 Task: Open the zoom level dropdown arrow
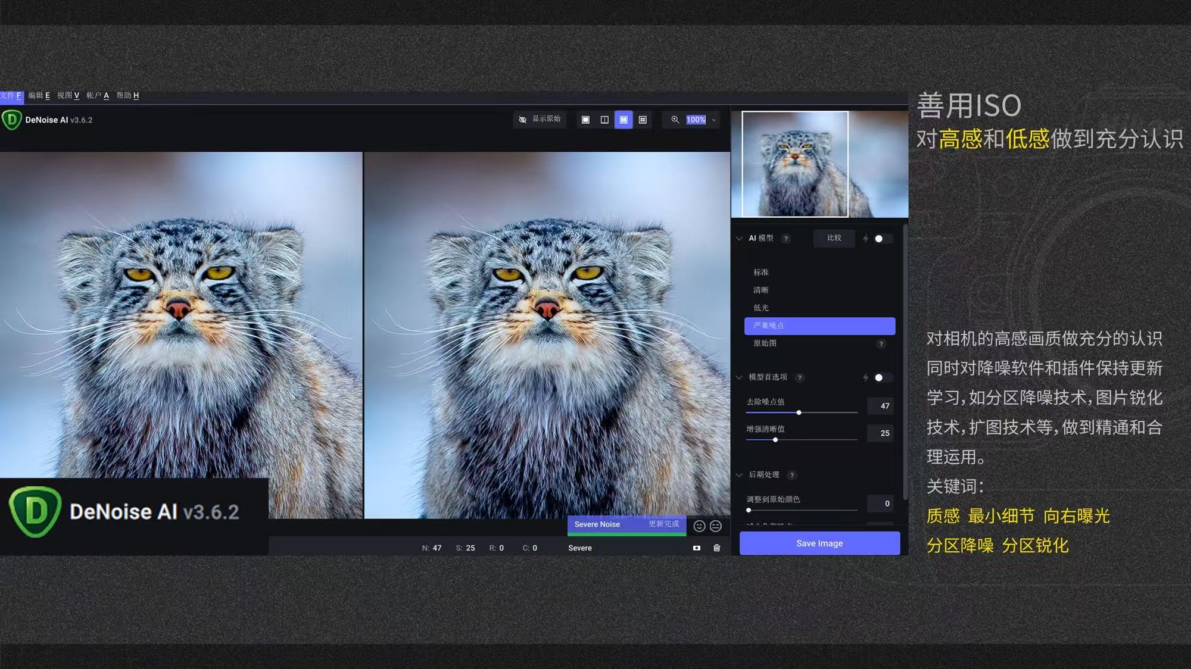[713, 120]
